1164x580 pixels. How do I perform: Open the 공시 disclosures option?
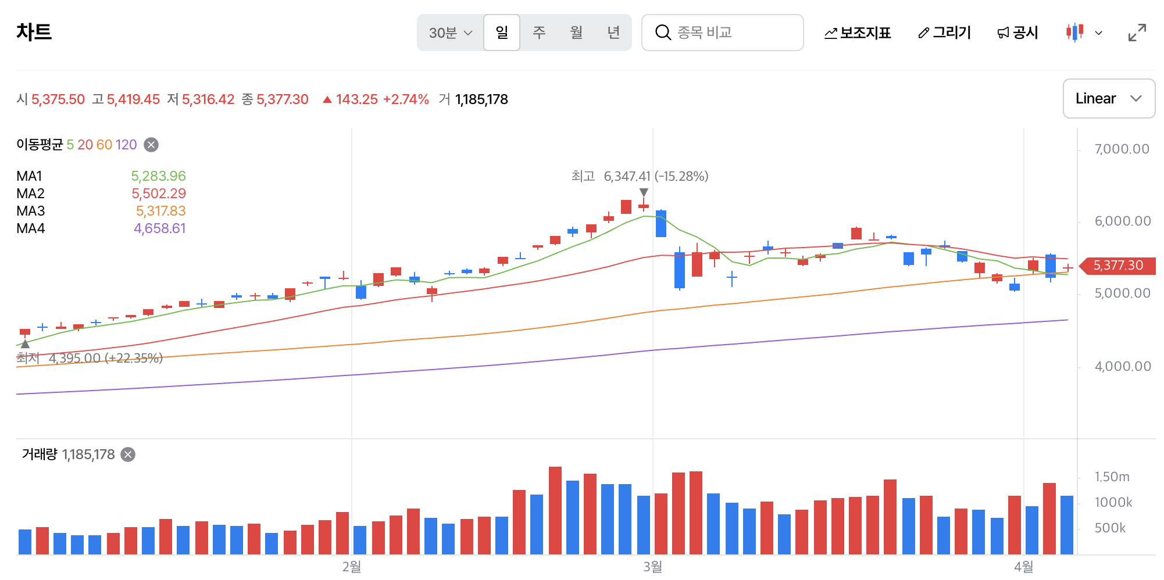pos(1017,33)
